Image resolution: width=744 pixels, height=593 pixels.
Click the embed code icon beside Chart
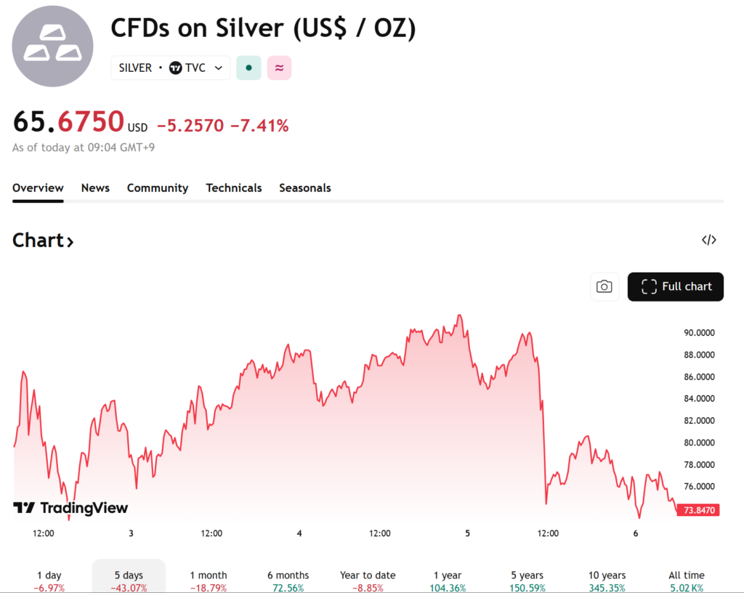click(708, 240)
